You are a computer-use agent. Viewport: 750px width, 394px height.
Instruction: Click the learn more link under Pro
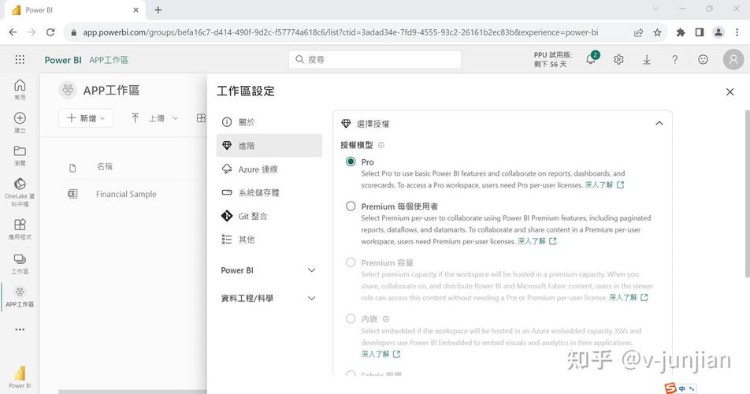[x=603, y=185]
